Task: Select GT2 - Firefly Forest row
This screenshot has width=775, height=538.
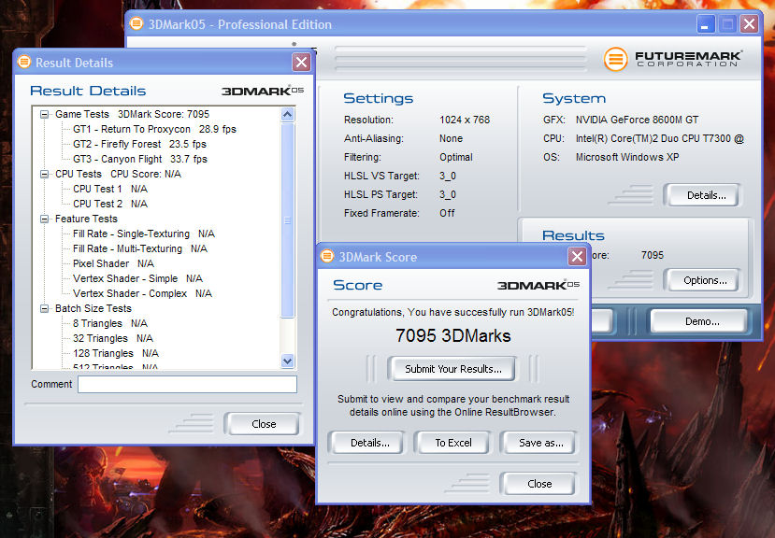Action: pyautogui.click(x=139, y=144)
